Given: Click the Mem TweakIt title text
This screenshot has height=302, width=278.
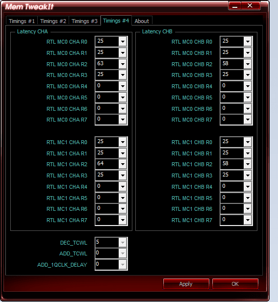Looking at the screenshot, I should pyautogui.click(x=29, y=7).
